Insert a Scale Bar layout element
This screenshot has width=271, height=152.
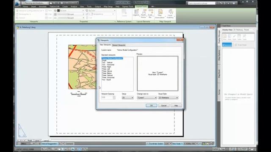(150, 14)
